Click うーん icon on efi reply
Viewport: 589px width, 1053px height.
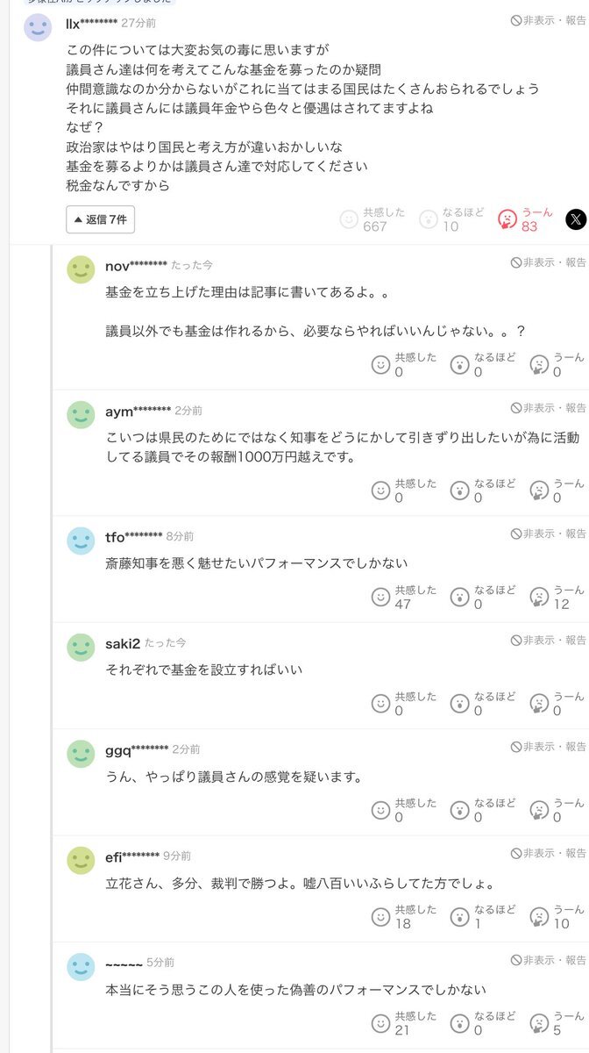coord(540,917)
